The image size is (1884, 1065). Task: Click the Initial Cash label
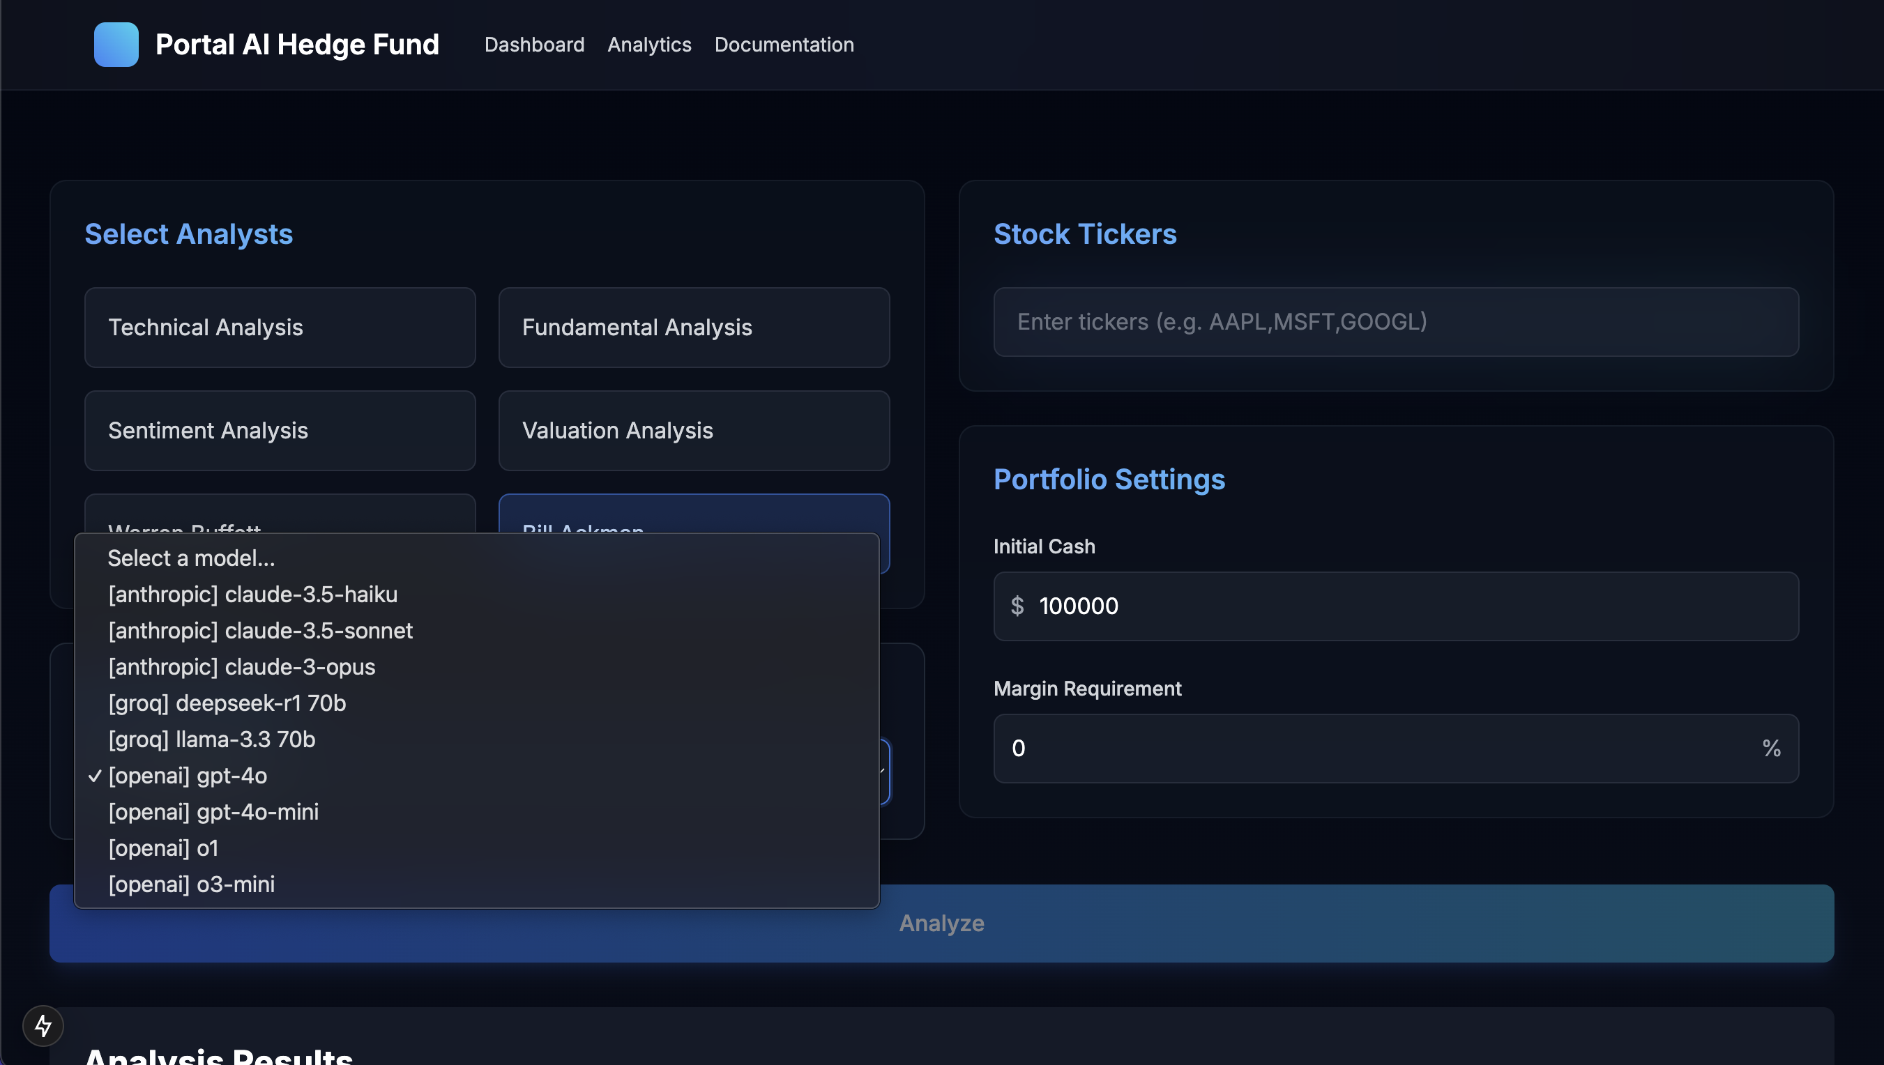pos(1044,546)
